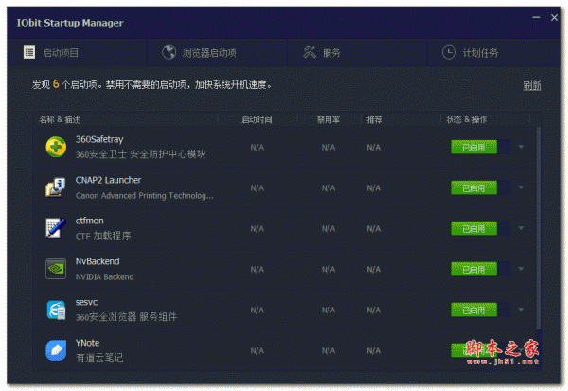The width and height of the screenshot is (568, 391).
Task: Switch to the 浏览器启动项 tab
Action: (x=217, y=53)
